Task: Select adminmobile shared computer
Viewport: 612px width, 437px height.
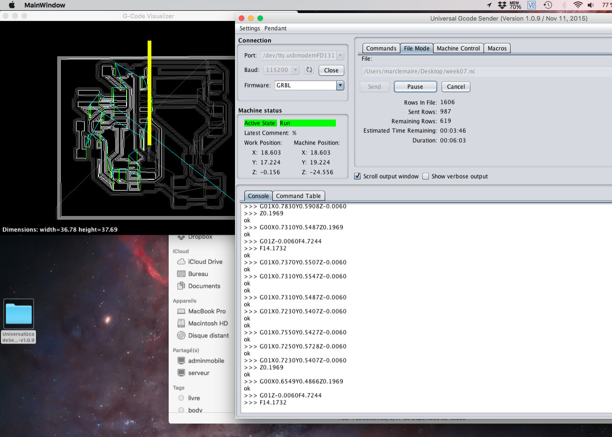Action: [x=201, y=361]
